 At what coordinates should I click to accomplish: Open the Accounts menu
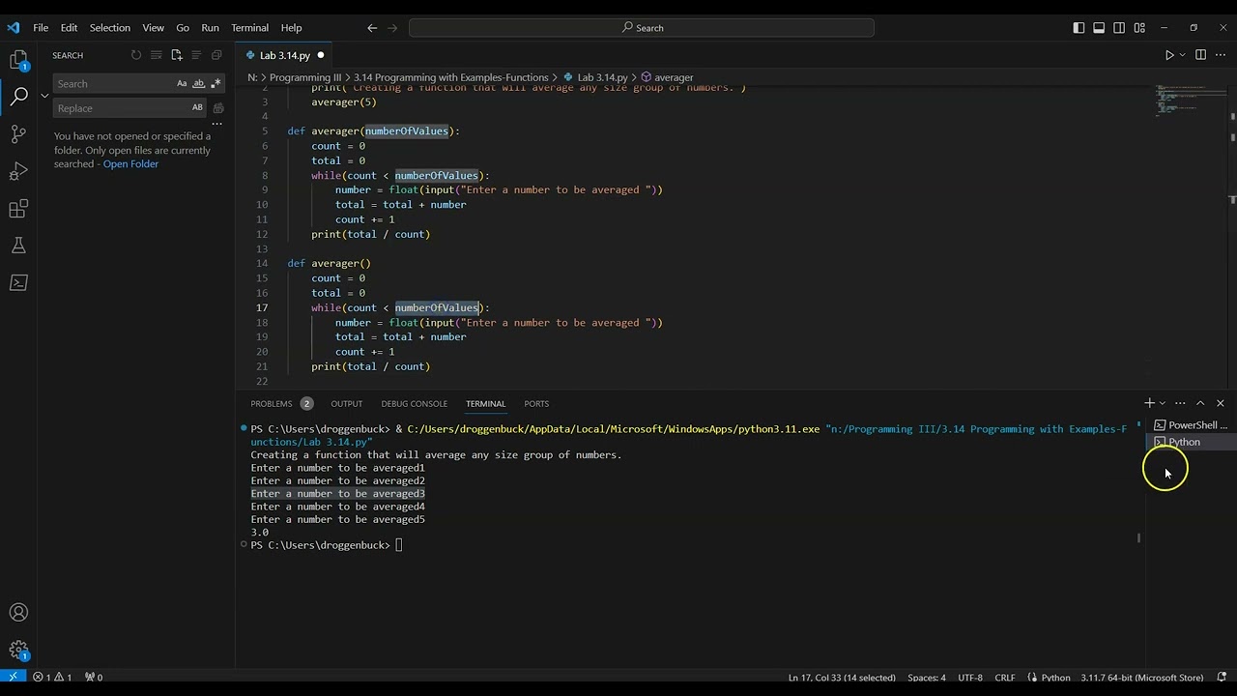pos(18,612)
